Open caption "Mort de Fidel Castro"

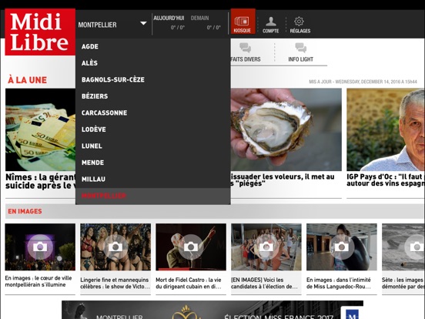189,283
